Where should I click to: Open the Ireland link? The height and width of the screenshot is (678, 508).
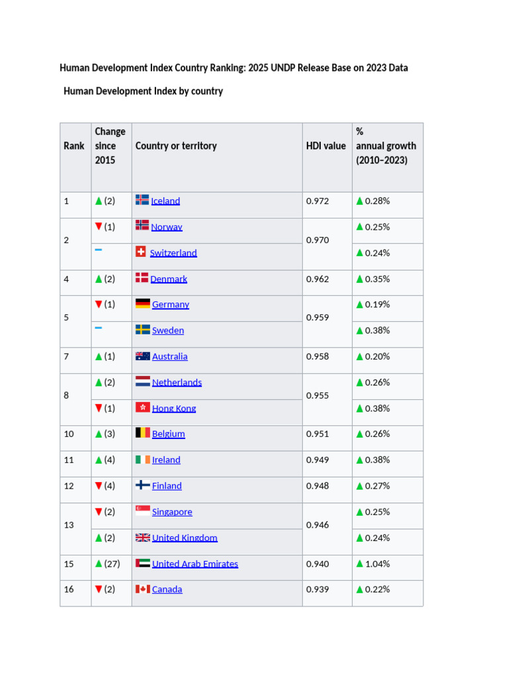click(166, 460)
